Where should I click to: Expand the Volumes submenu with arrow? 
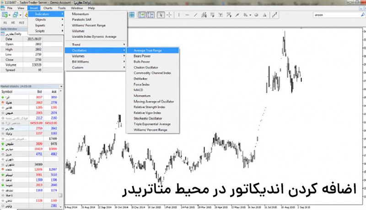[x=96, y=56]
